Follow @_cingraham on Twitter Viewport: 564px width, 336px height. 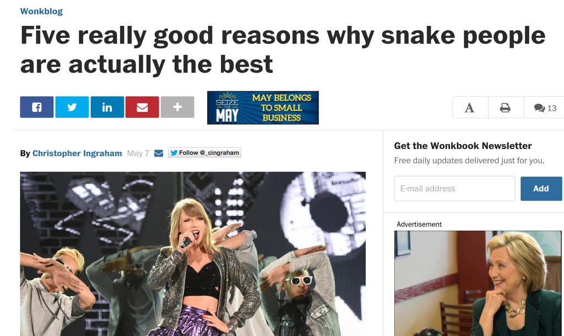point(204,152)
